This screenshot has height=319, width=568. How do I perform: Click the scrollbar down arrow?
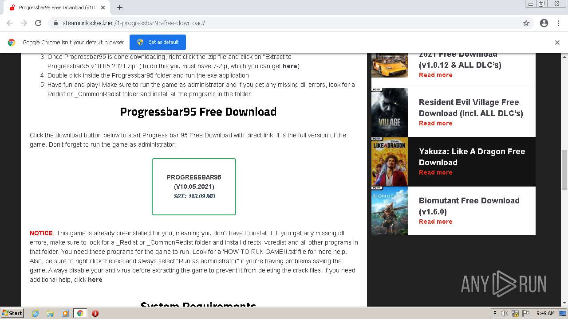pos(564,303)
